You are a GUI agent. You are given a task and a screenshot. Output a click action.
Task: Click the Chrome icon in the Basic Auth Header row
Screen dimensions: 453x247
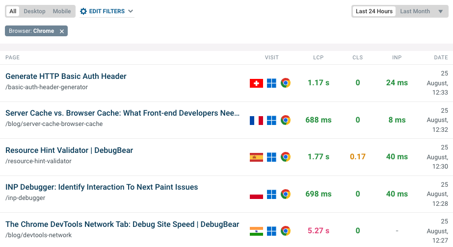tap(286, 83)
